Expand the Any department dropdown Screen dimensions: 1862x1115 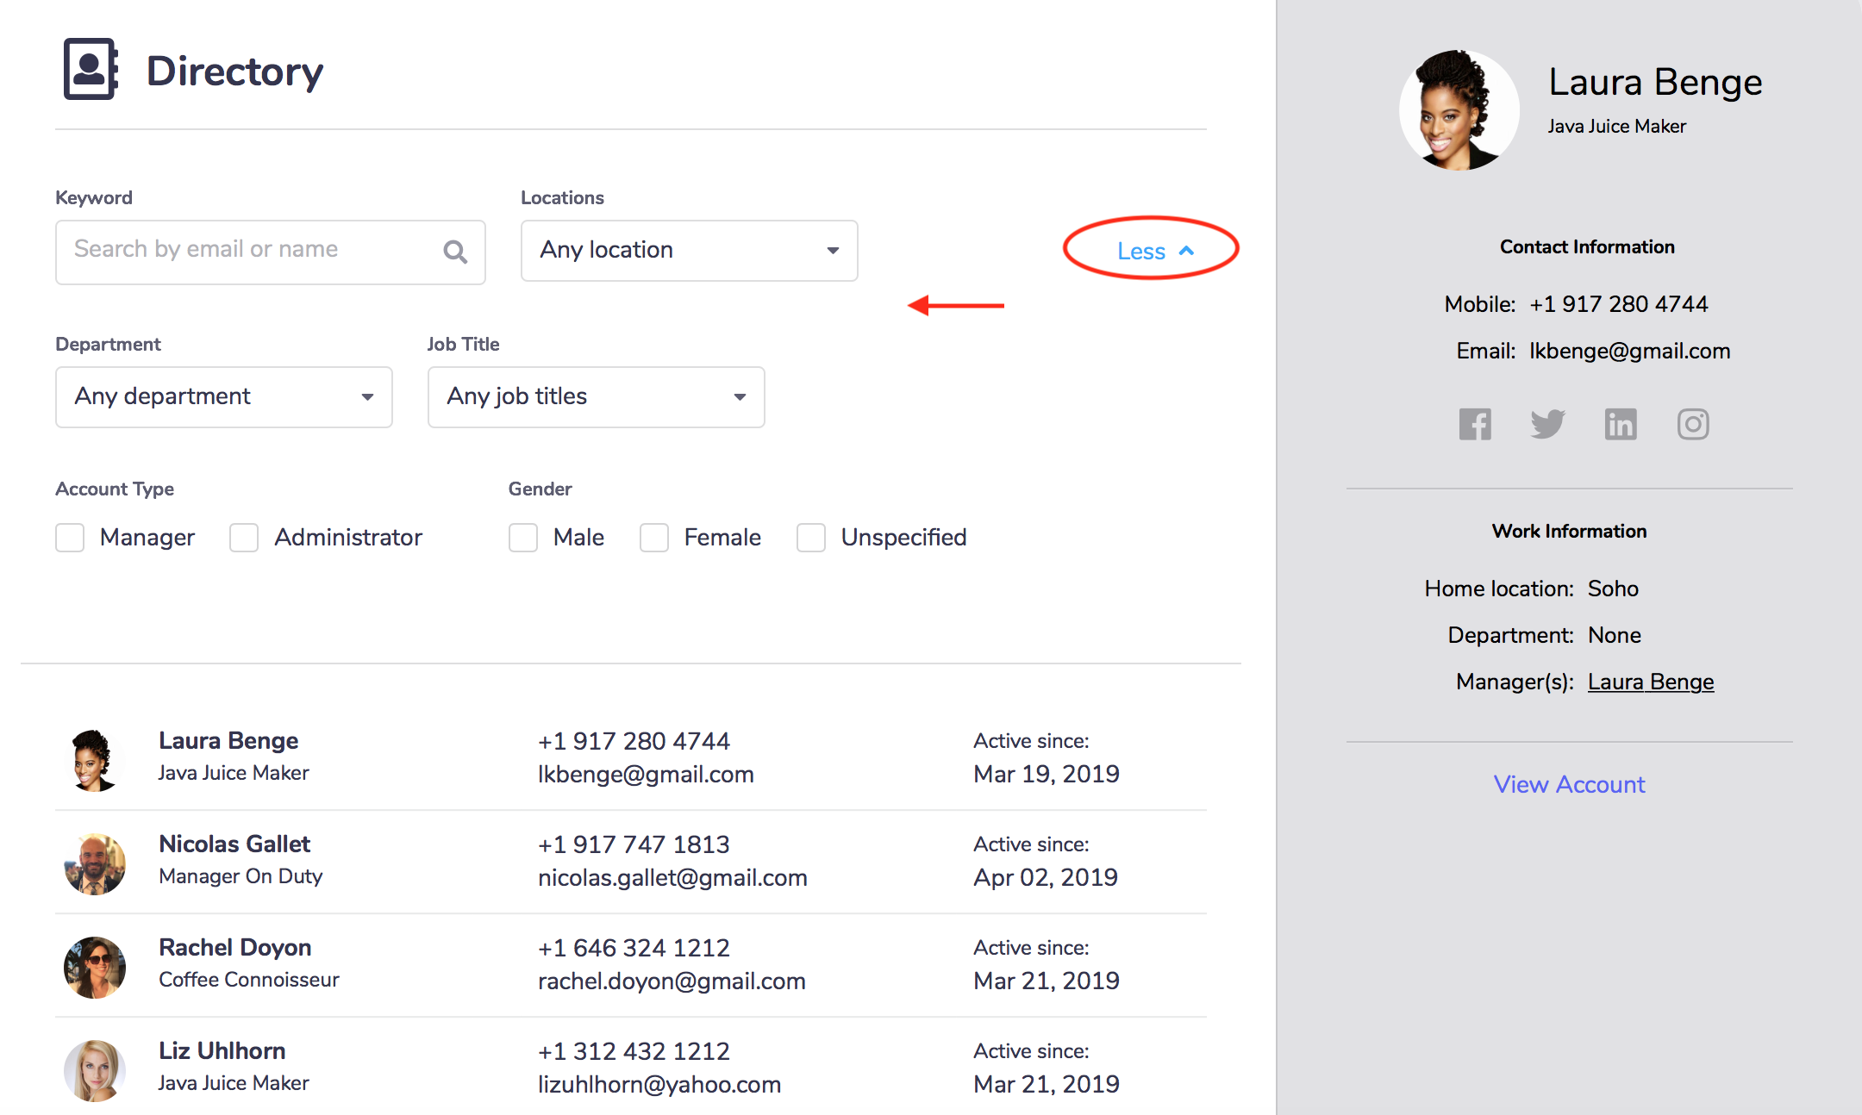pos(223,397)
